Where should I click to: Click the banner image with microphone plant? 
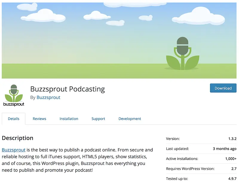click(x=119, y=40)
